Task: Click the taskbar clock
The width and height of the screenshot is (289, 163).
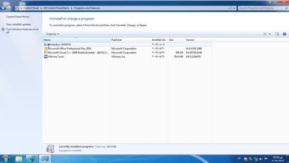Action: [278, 159]
